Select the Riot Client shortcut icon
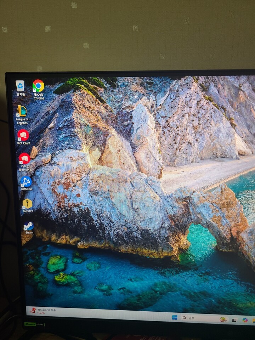Viewport: 255px width, 340px height. coord(23,135)
